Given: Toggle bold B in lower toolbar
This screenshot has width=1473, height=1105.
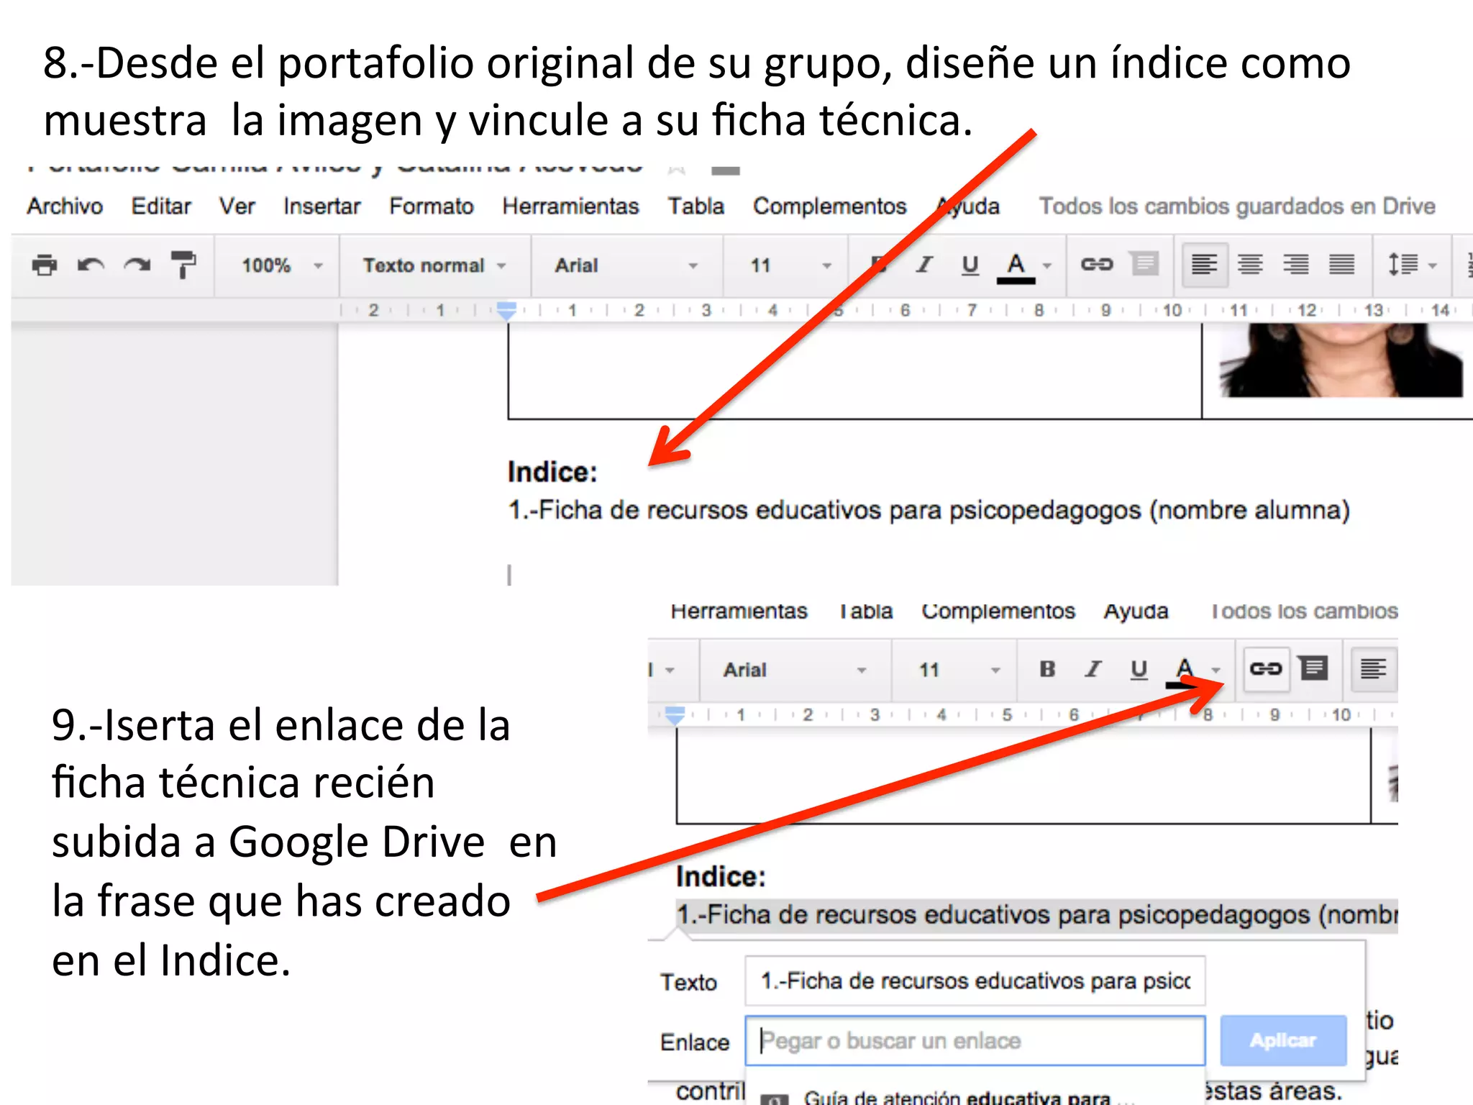Looking at the screenshot, I should point(1047,669).
